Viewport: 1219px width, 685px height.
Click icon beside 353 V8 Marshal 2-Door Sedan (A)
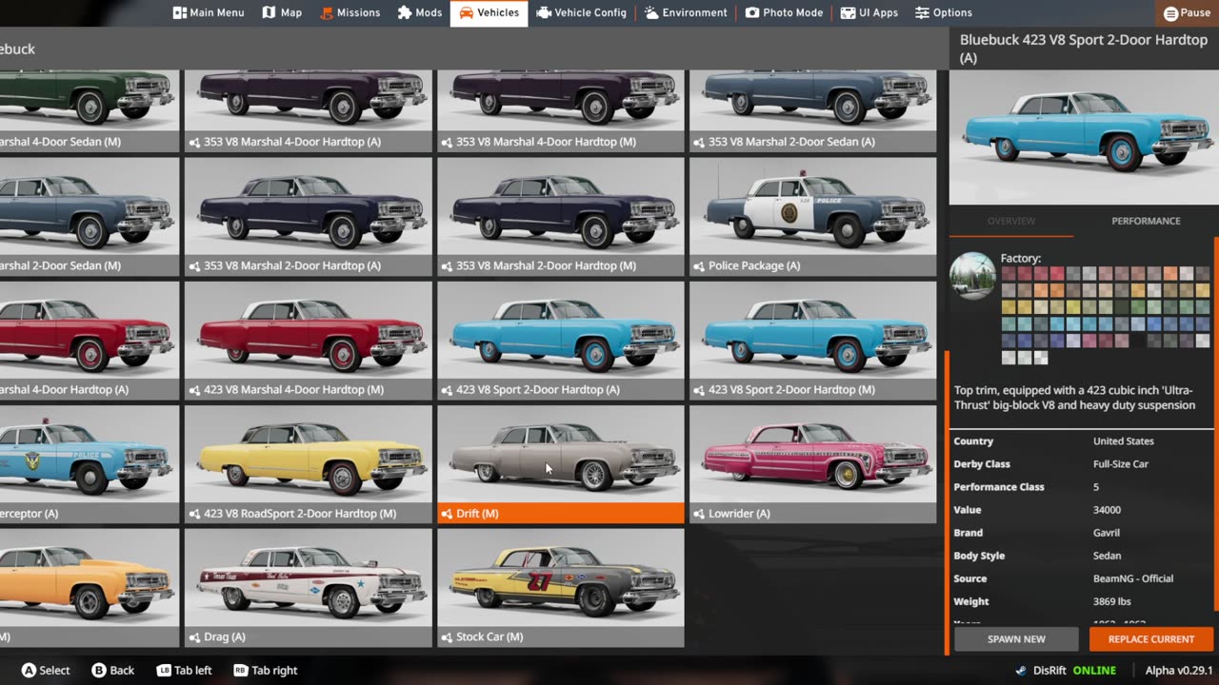(699, 142)
